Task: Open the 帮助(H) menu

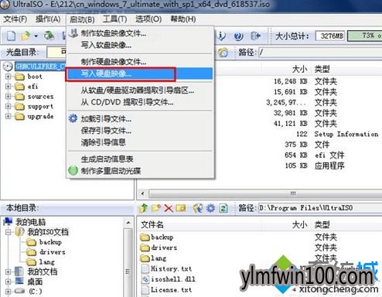Action: [183, 19]
